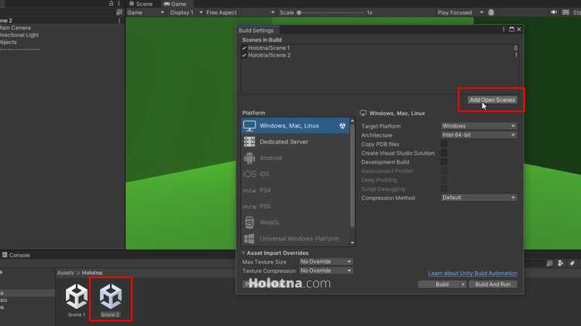
Task: Open Texture Compression dropdown
Action: click(x=326, y=270)
